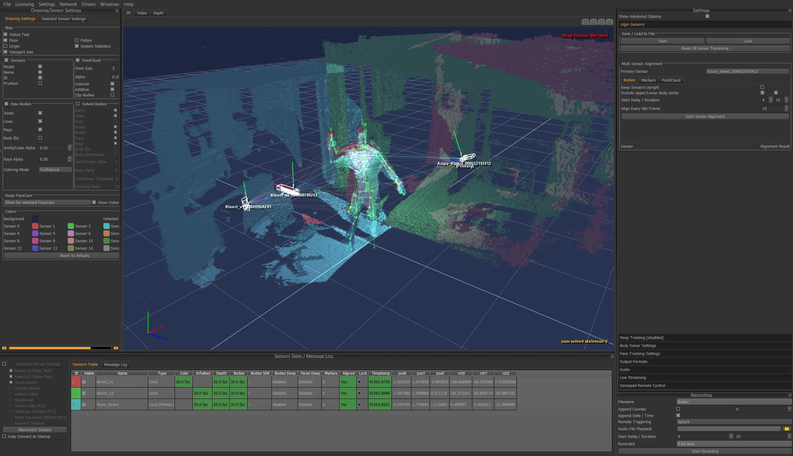Expand the Audio section

704,370
